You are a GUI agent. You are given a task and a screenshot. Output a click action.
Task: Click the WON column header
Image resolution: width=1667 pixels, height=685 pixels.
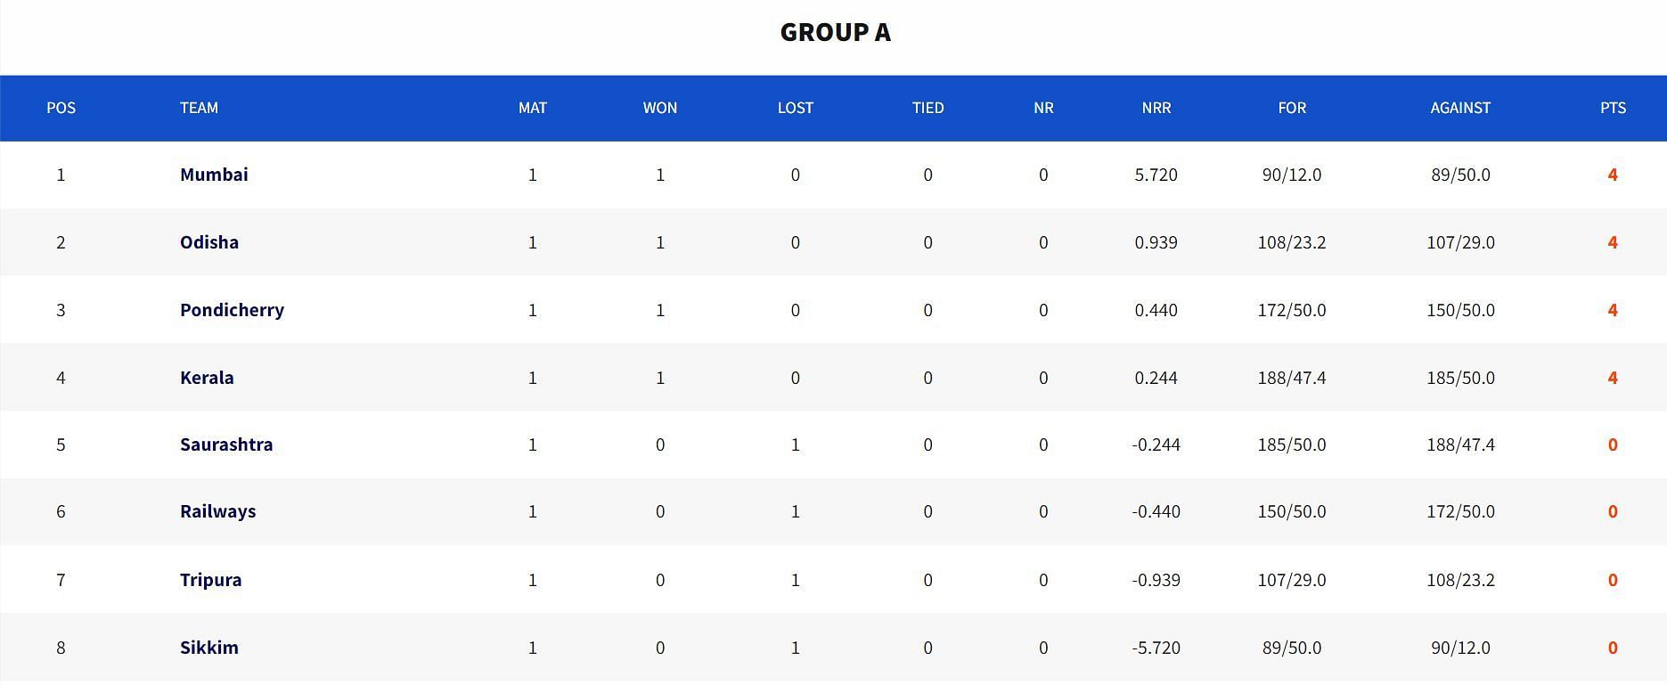[660, 108]
